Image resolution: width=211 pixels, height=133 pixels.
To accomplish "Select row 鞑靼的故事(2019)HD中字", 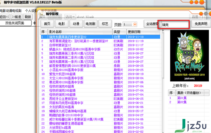I will point(100,115).
